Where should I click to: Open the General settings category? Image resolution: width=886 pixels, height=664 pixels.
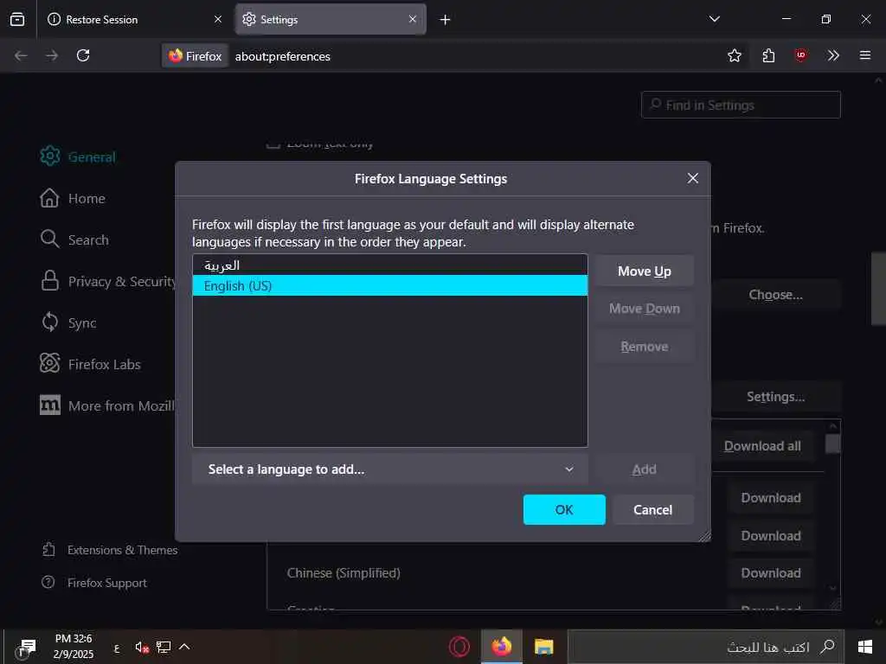click(78, 156)
